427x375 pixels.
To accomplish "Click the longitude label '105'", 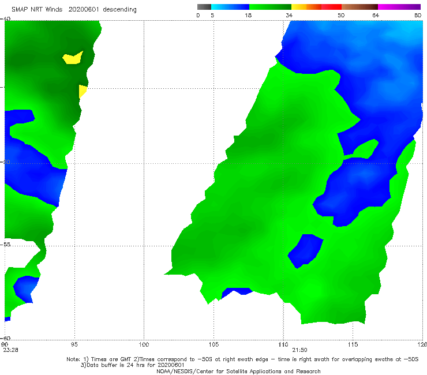I will [213, 344].
